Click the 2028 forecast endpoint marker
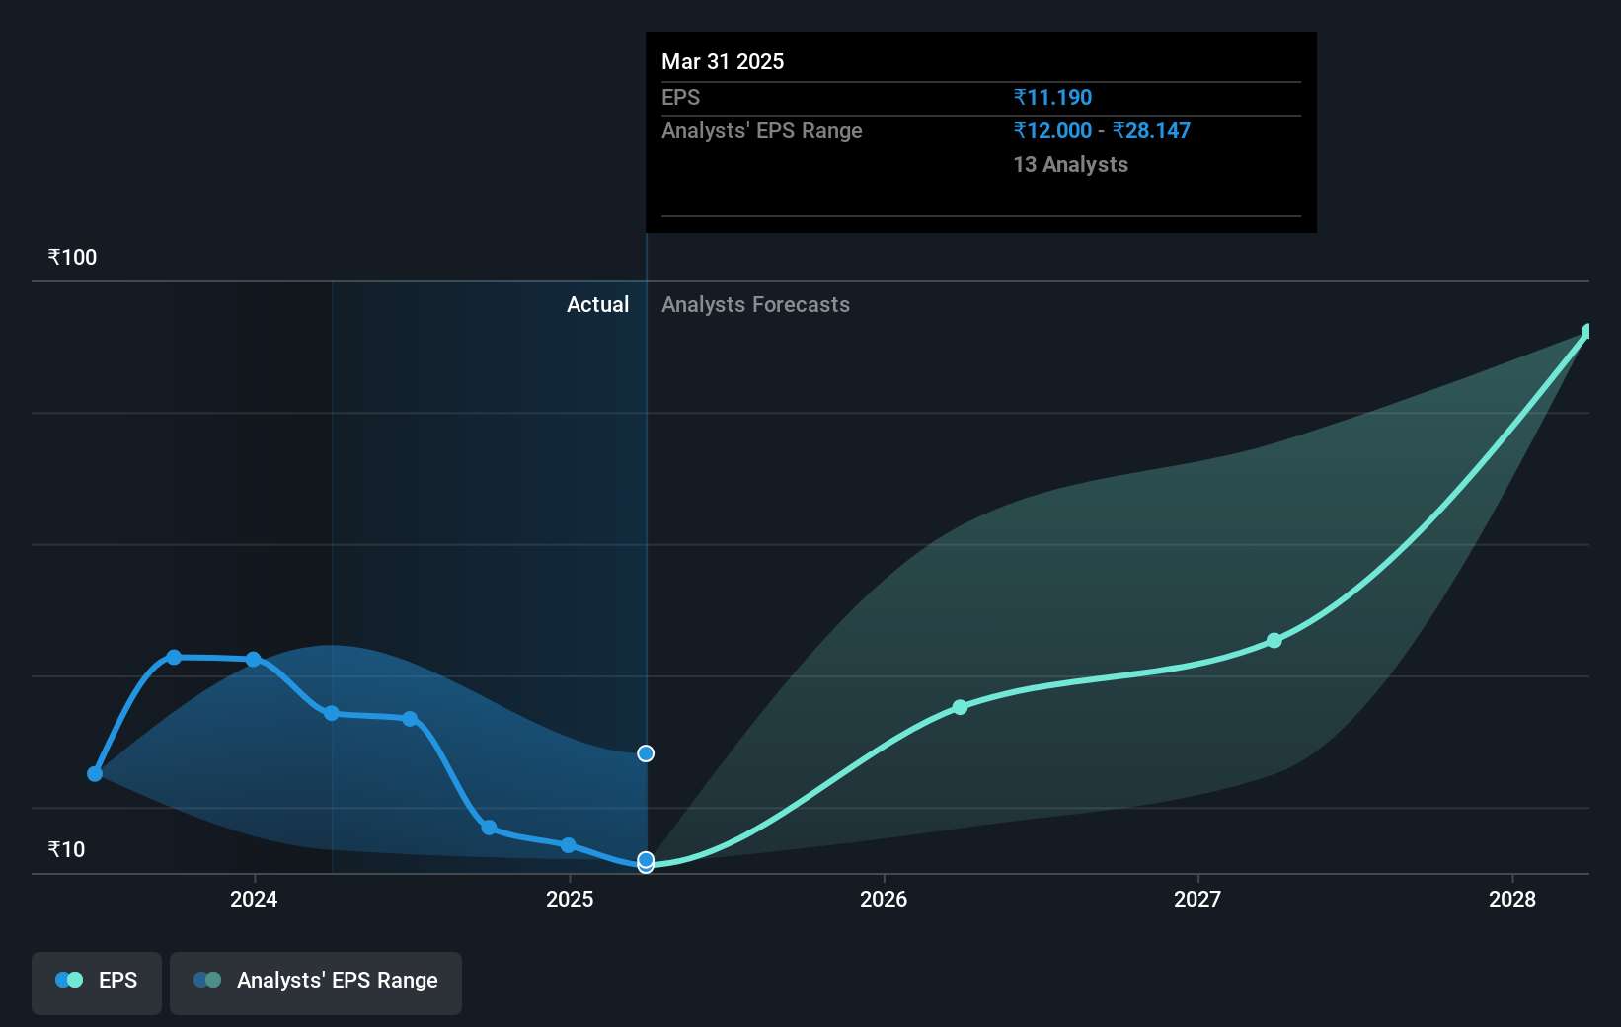Screen dimensions: 1621x1027 tap(1586, 331)
